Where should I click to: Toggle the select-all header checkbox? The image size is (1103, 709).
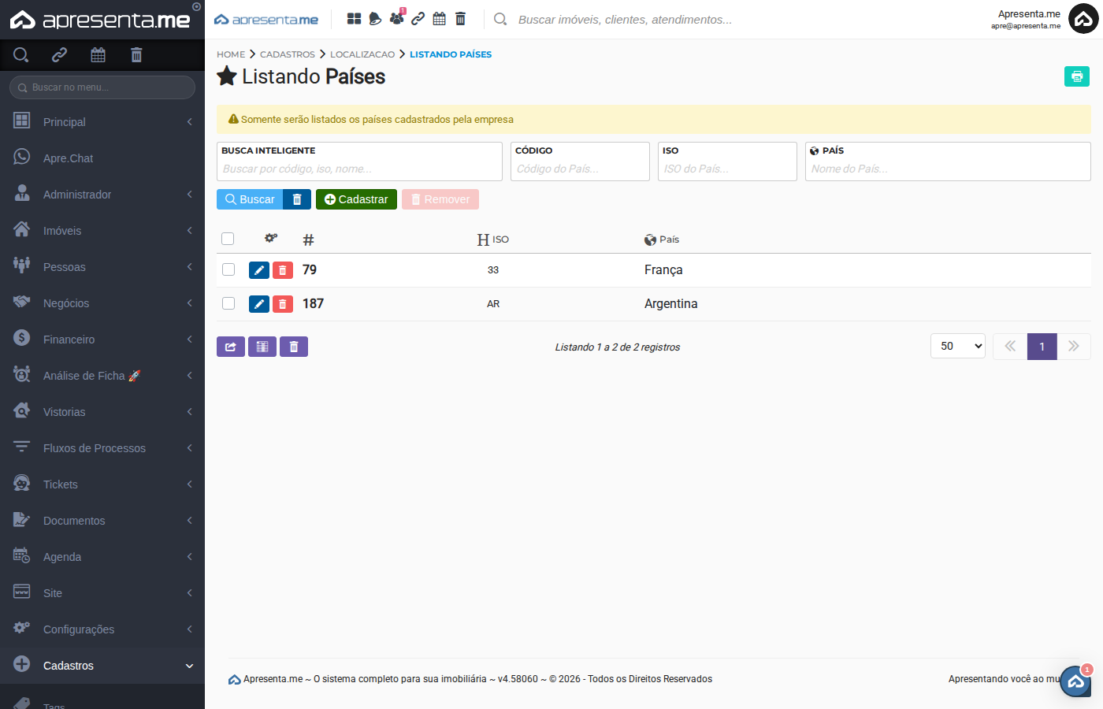tap(228, 239)
